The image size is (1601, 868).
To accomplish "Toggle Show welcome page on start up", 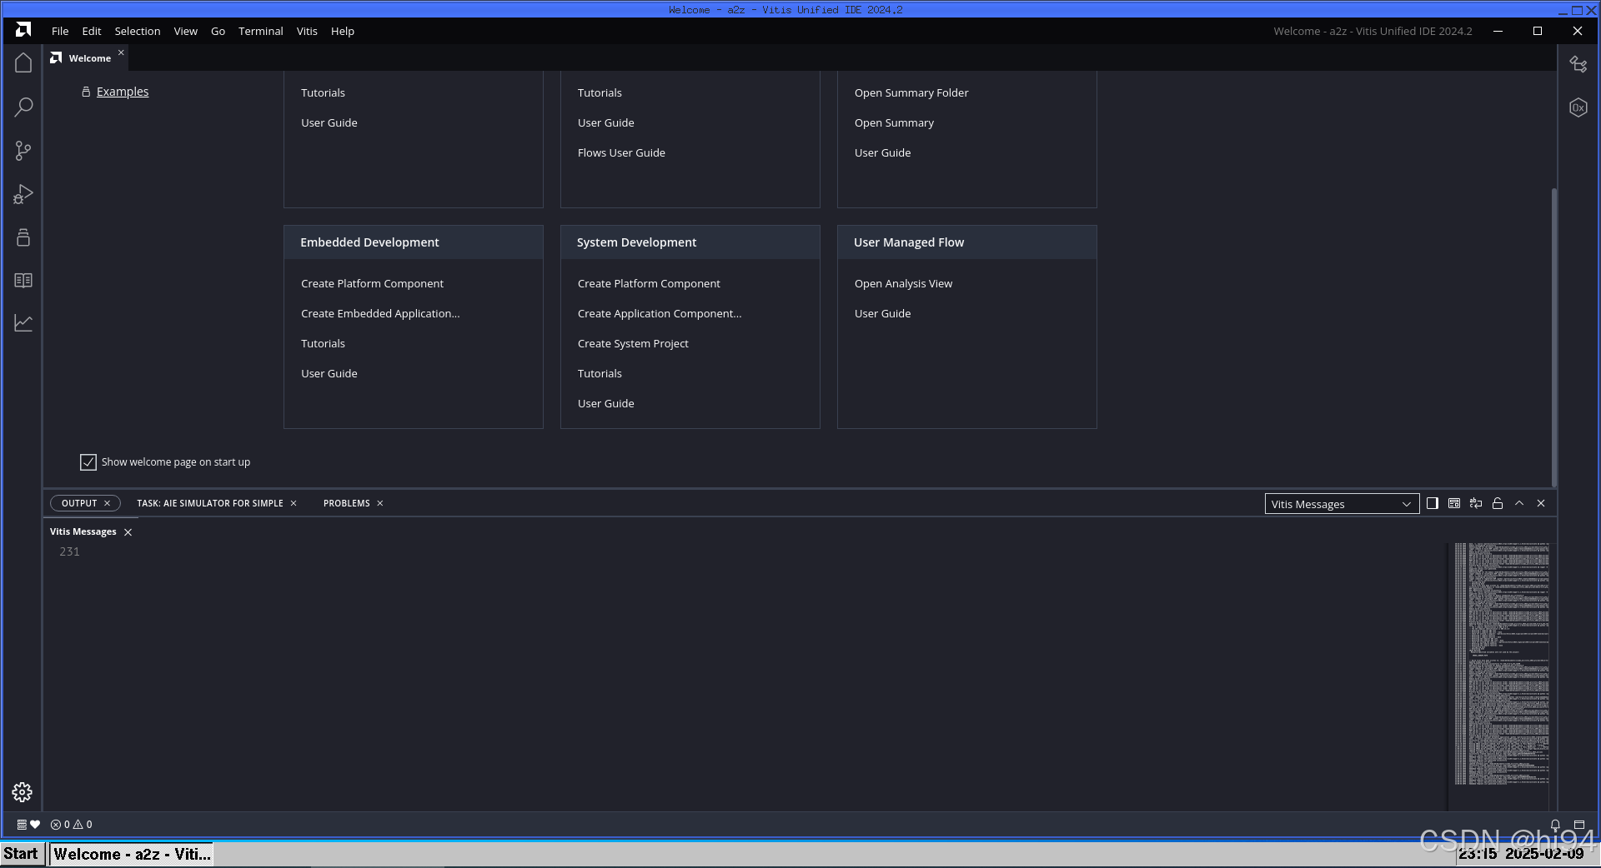I will click(88, 462).
